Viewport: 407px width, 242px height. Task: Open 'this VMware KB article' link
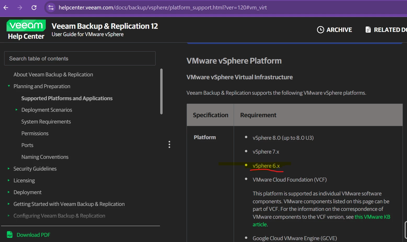click(372, 217)
